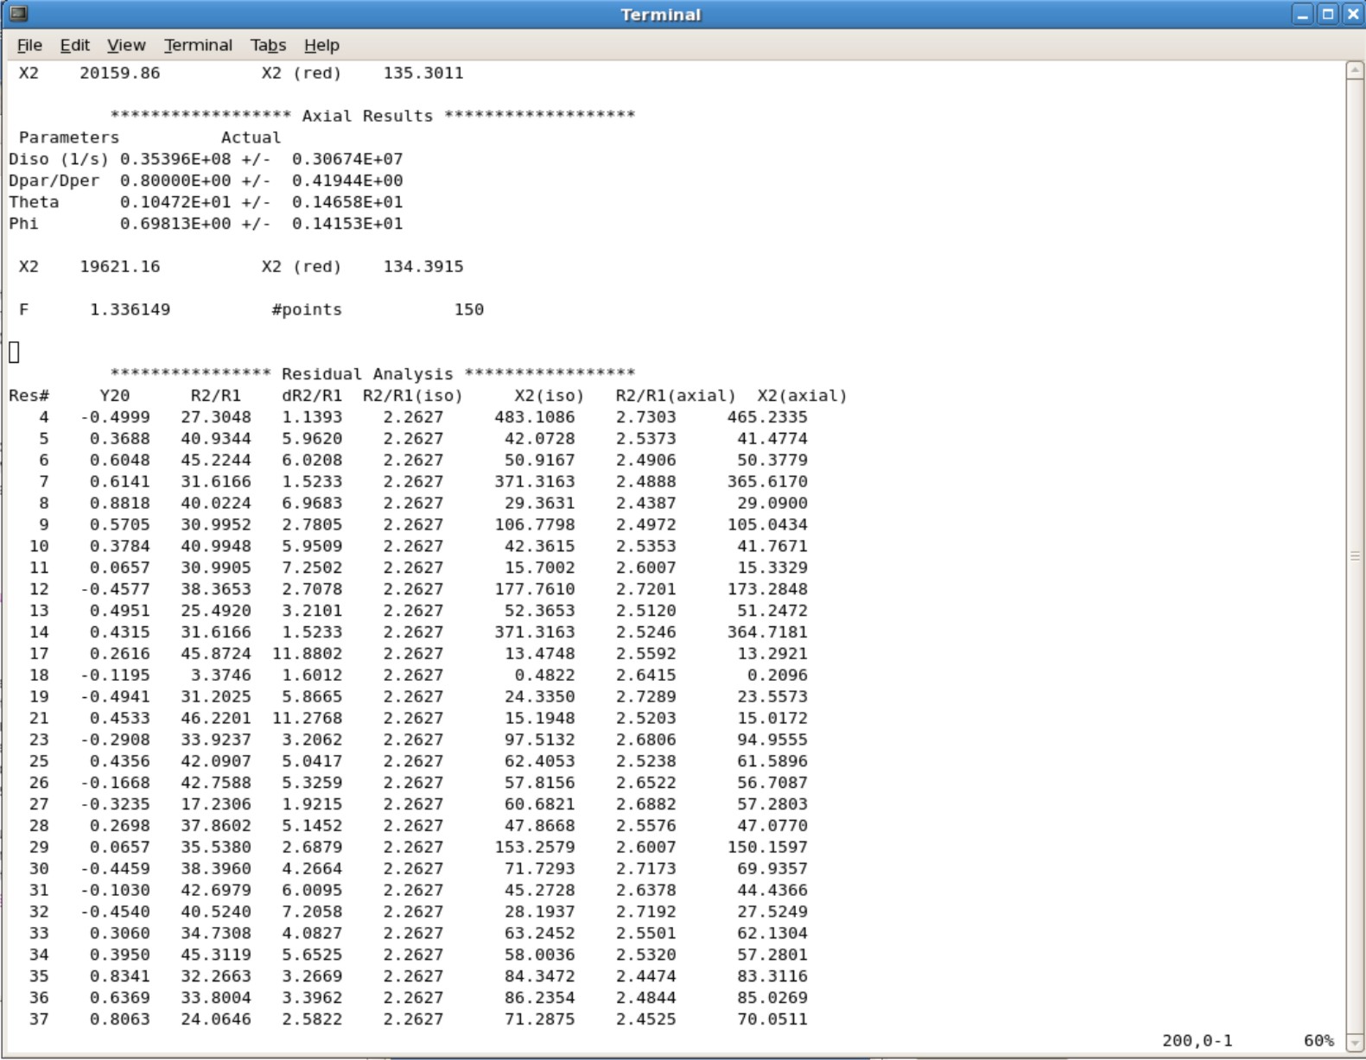
Task: Click the Terminal title bar text
Action: [x=661, y=15]
